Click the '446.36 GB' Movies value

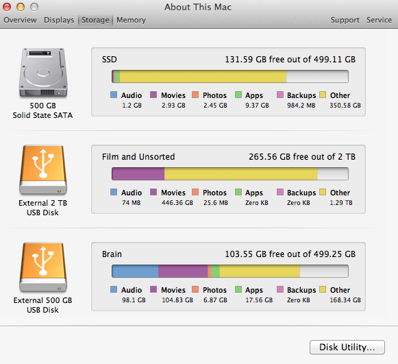pos(177,203)
